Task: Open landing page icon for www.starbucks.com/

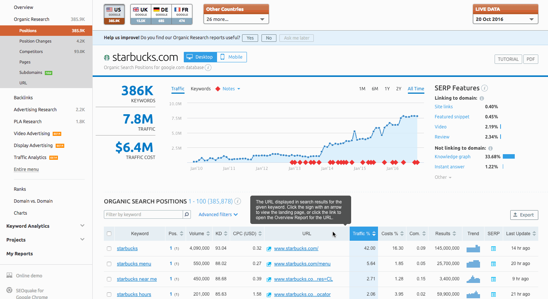Action: click(269, 249)
